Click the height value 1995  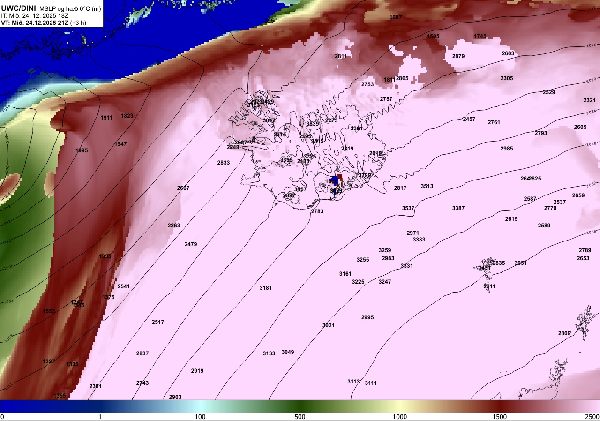coord(82,150)
